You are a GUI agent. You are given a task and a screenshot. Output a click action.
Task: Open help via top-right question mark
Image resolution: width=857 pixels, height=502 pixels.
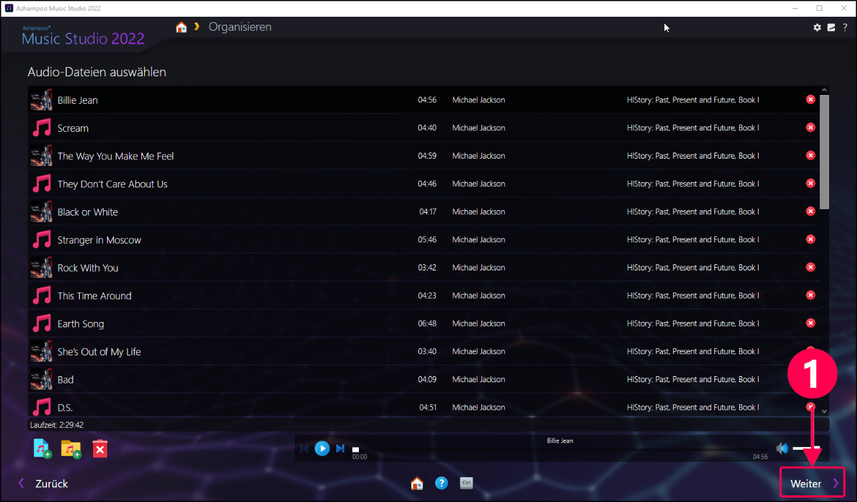click(x=845, y=27)
